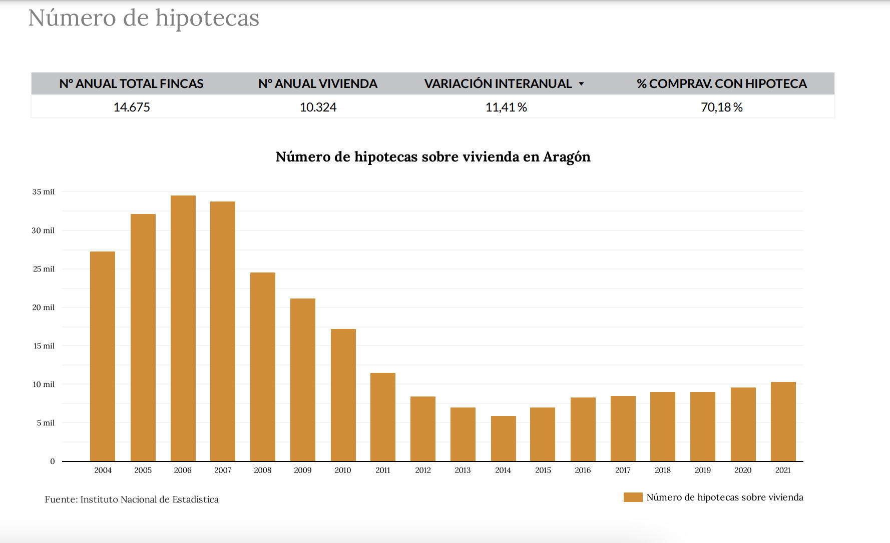The width and height of the screenshot is (890, 543).
Task: Click the 2005 bar in the chart
Action: click(x=143, y=337)
